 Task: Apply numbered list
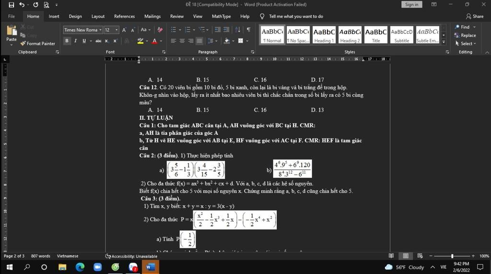pyautogui.click(x=187, y=30)
